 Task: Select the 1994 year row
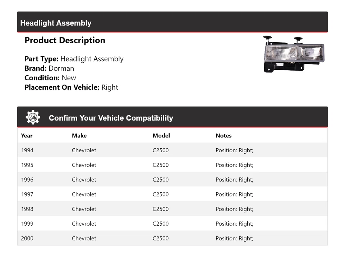coord(27,150)
